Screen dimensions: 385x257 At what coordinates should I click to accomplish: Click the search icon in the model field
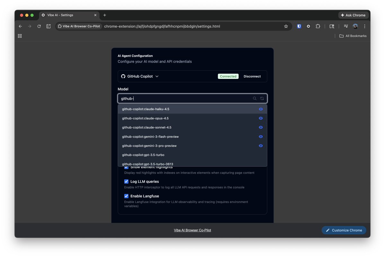(255, 98)
